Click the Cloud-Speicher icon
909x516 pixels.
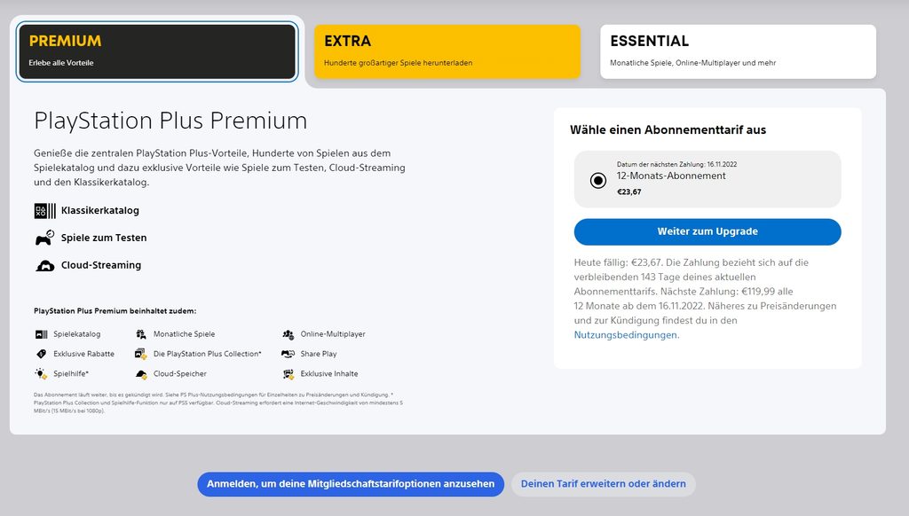(x=141, y=374)
